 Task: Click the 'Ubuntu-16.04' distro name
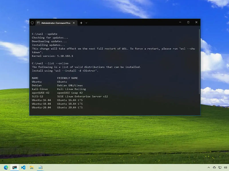[41, 100]
